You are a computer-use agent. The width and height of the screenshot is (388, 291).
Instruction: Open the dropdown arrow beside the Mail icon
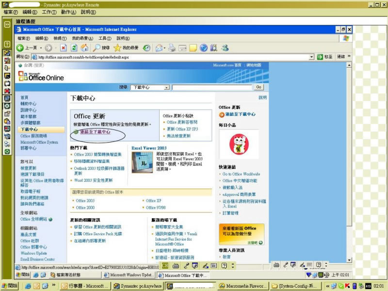click(x=164, y=48)
